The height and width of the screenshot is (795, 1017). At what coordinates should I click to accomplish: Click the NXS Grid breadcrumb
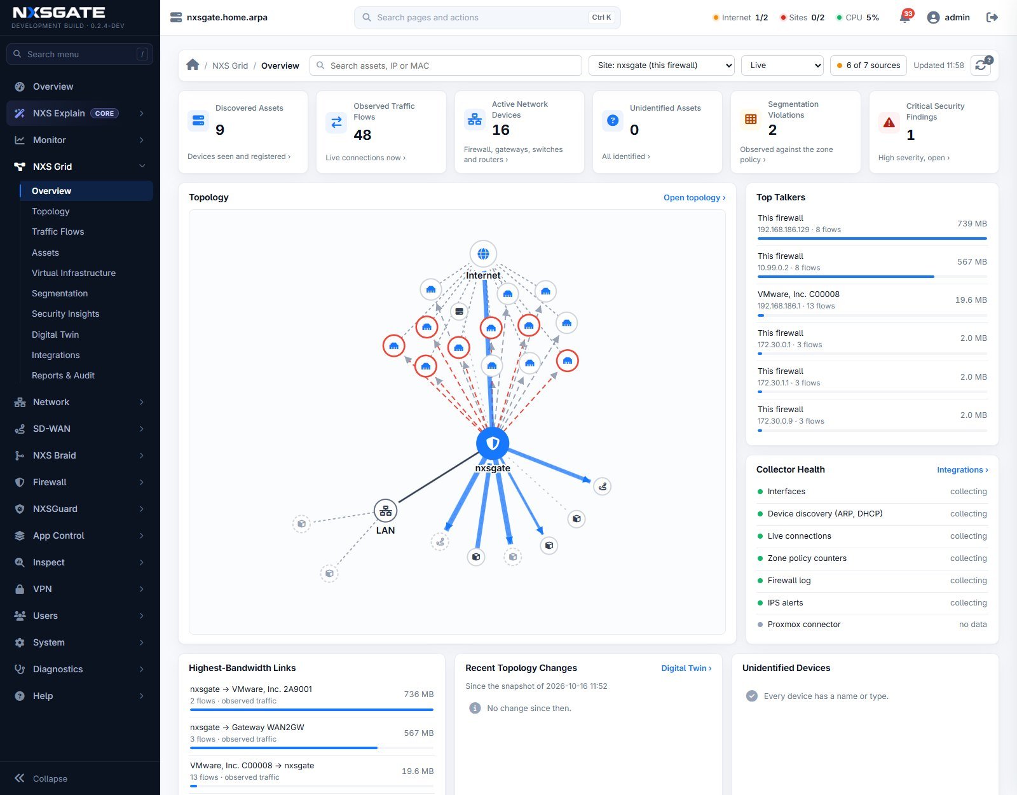click(x=230, y=66)
